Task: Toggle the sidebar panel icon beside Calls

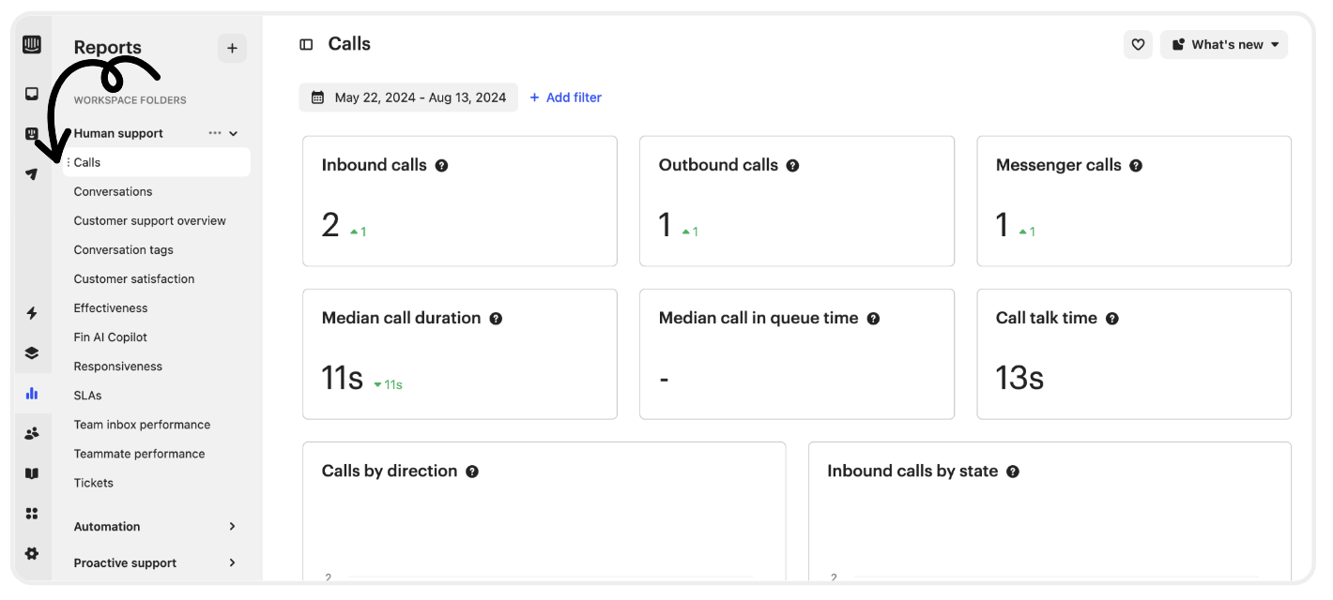Action: point(306,44)
